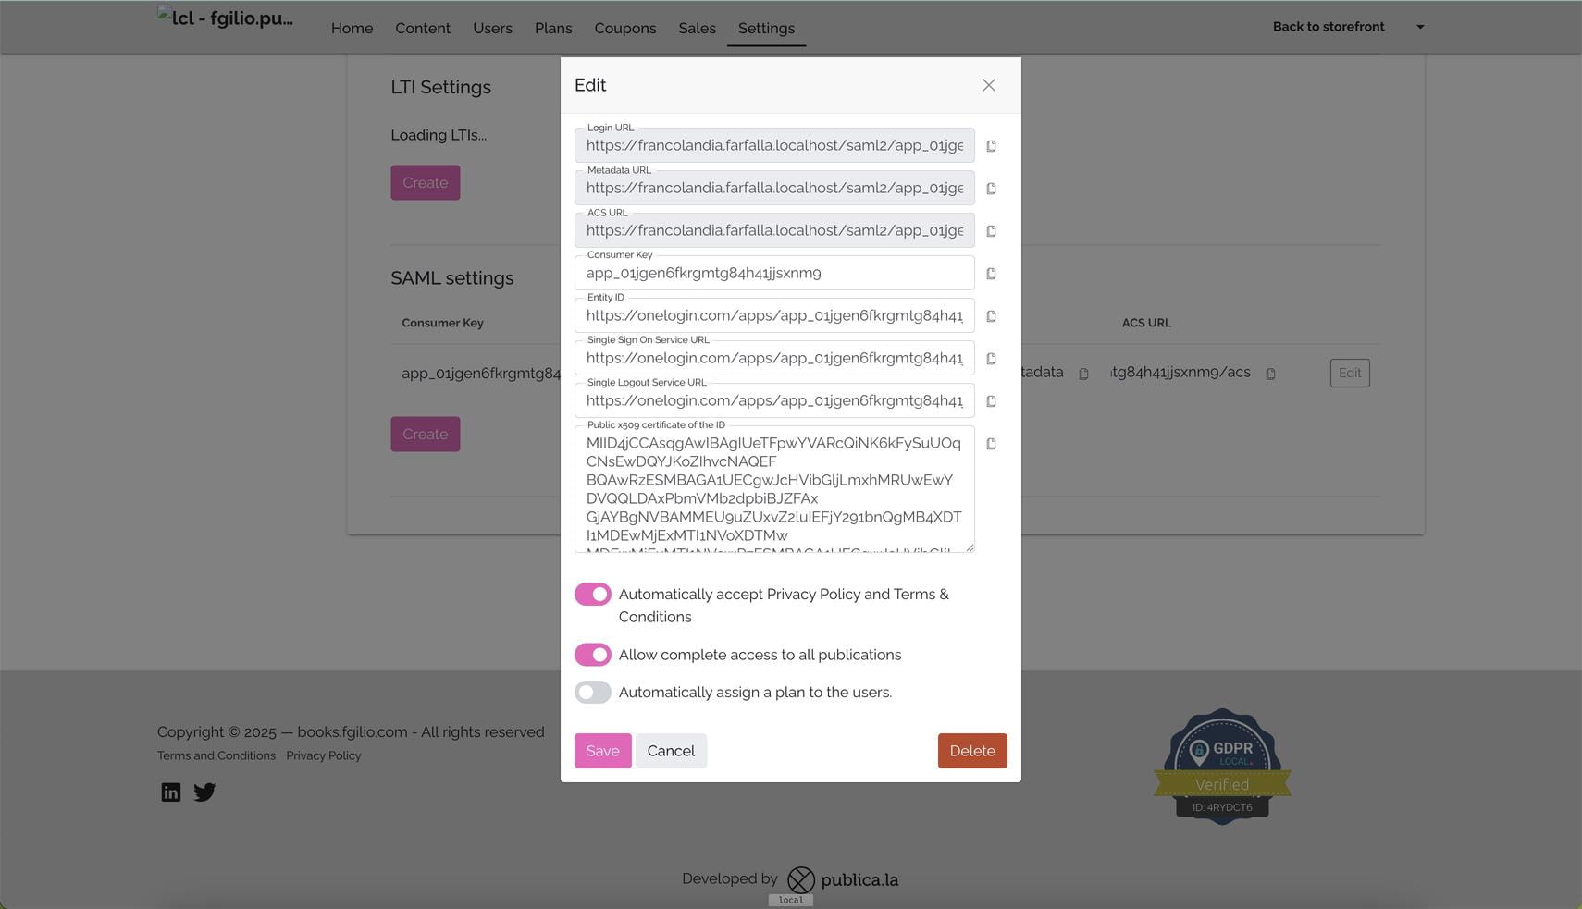This screenshot has width=1582, height=909.
Task: Expand the Back to storefront dropdown arrow
Action: (1420, 27)
